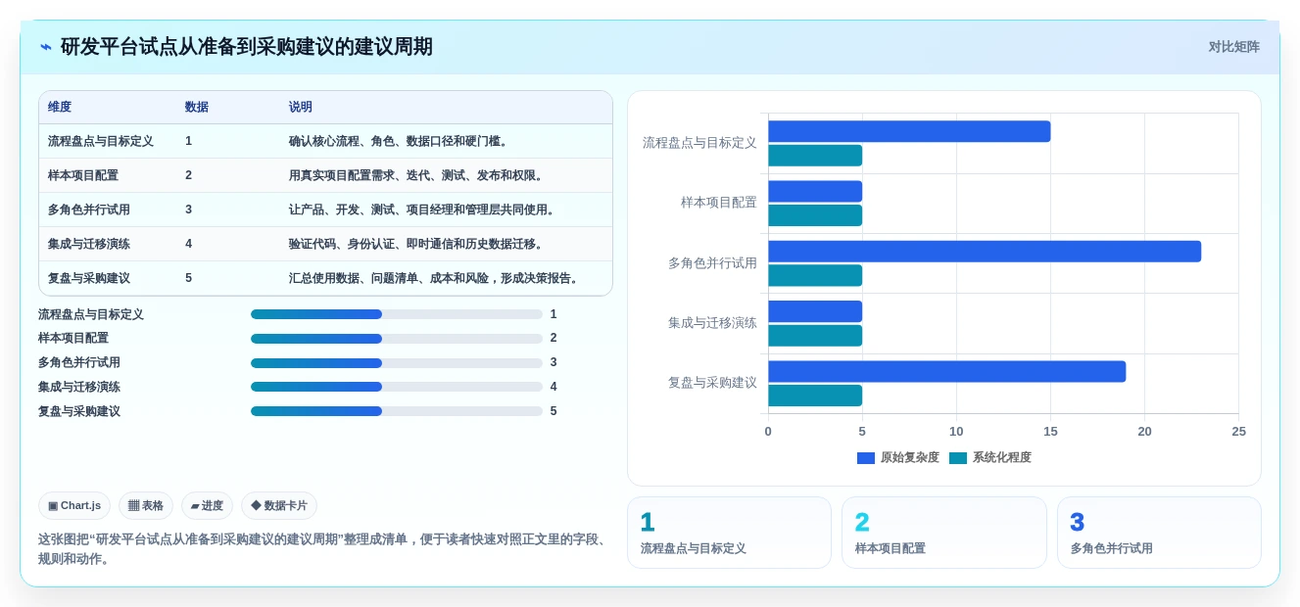
Task: Open data card 2 样本项目配置
Action: [944, 533]
